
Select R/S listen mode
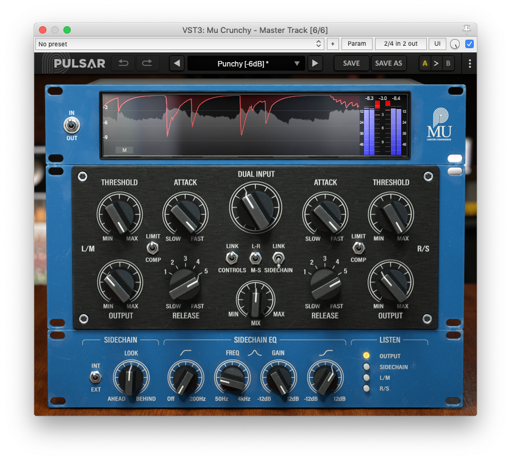366,388
